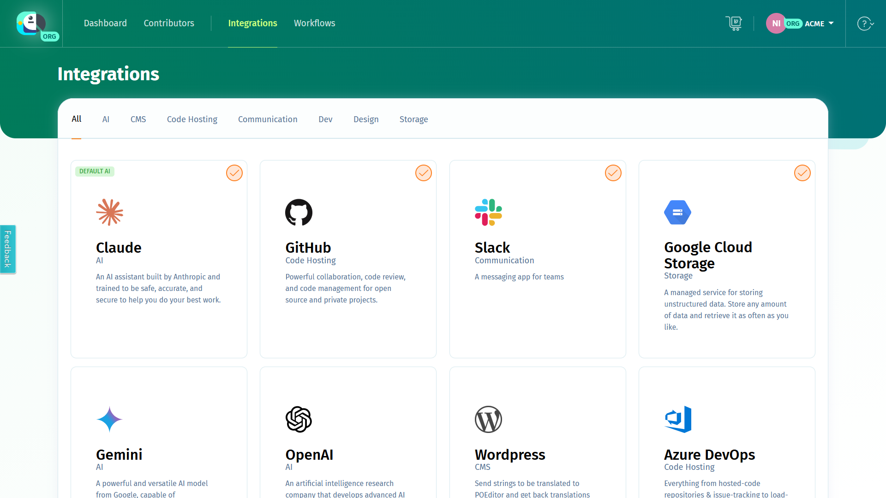
Task: Open the Contributors navigation link
Action: tap(169, 23)
